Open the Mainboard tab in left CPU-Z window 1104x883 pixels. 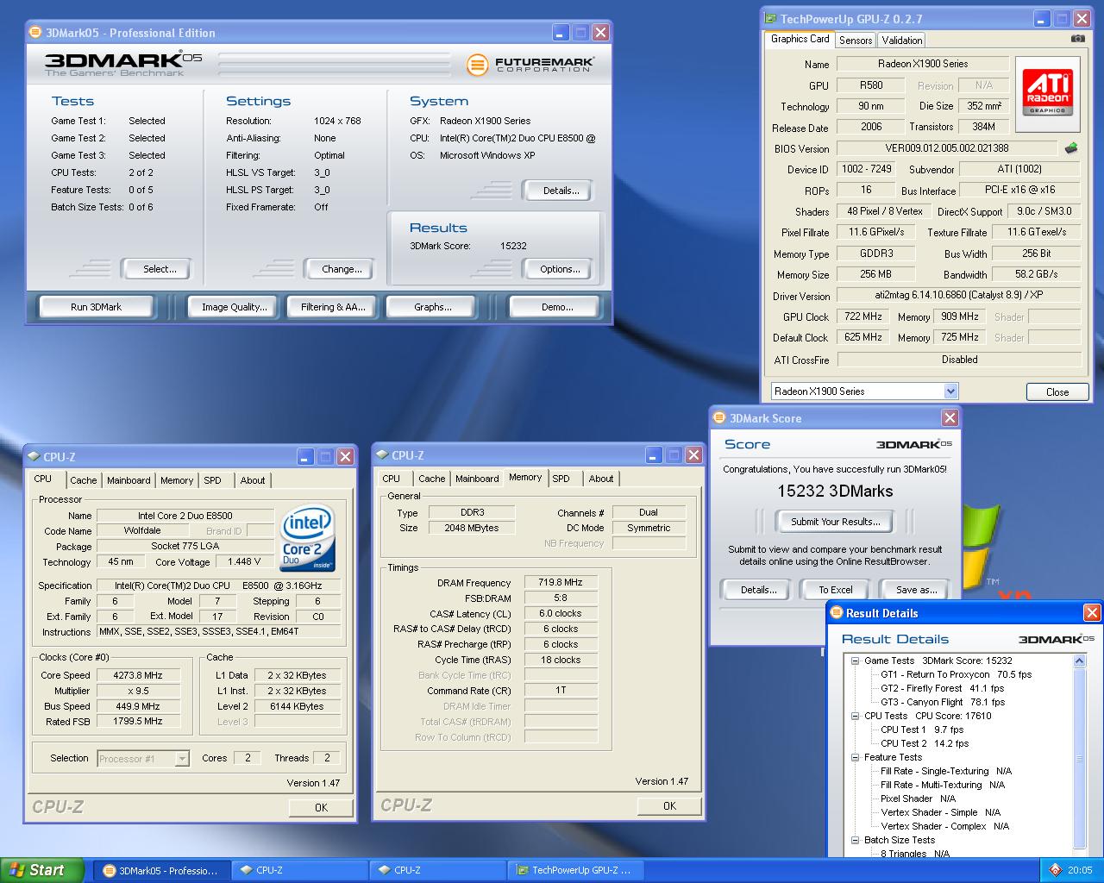(x=129, y=481)
